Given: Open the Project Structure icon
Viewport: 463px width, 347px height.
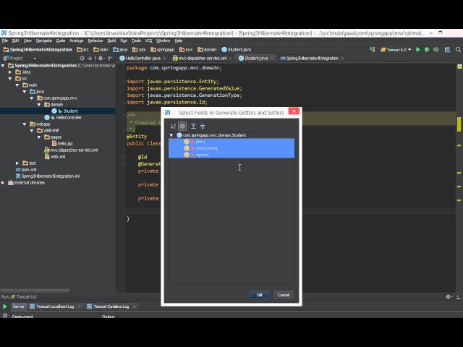Looking at the screenshot, I should [448, 50].
